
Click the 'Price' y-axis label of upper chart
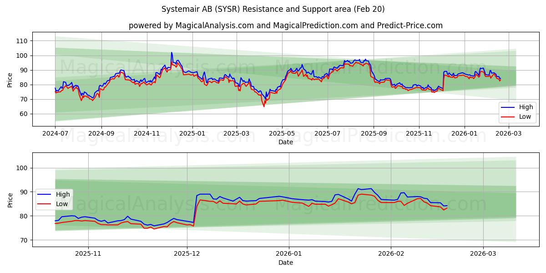pos(10,79)
